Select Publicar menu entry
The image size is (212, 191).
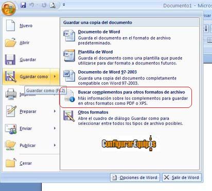point(31,146)
